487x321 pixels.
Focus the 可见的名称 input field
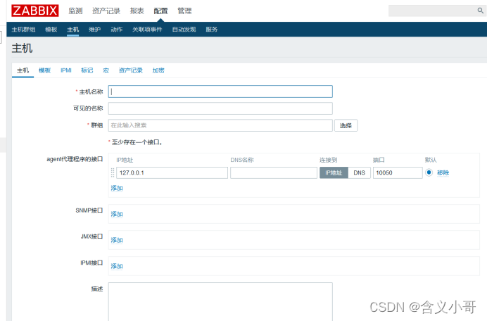[x=220, y=108]
